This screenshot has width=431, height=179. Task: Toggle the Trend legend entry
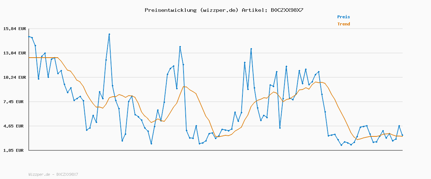pos(343,24)
